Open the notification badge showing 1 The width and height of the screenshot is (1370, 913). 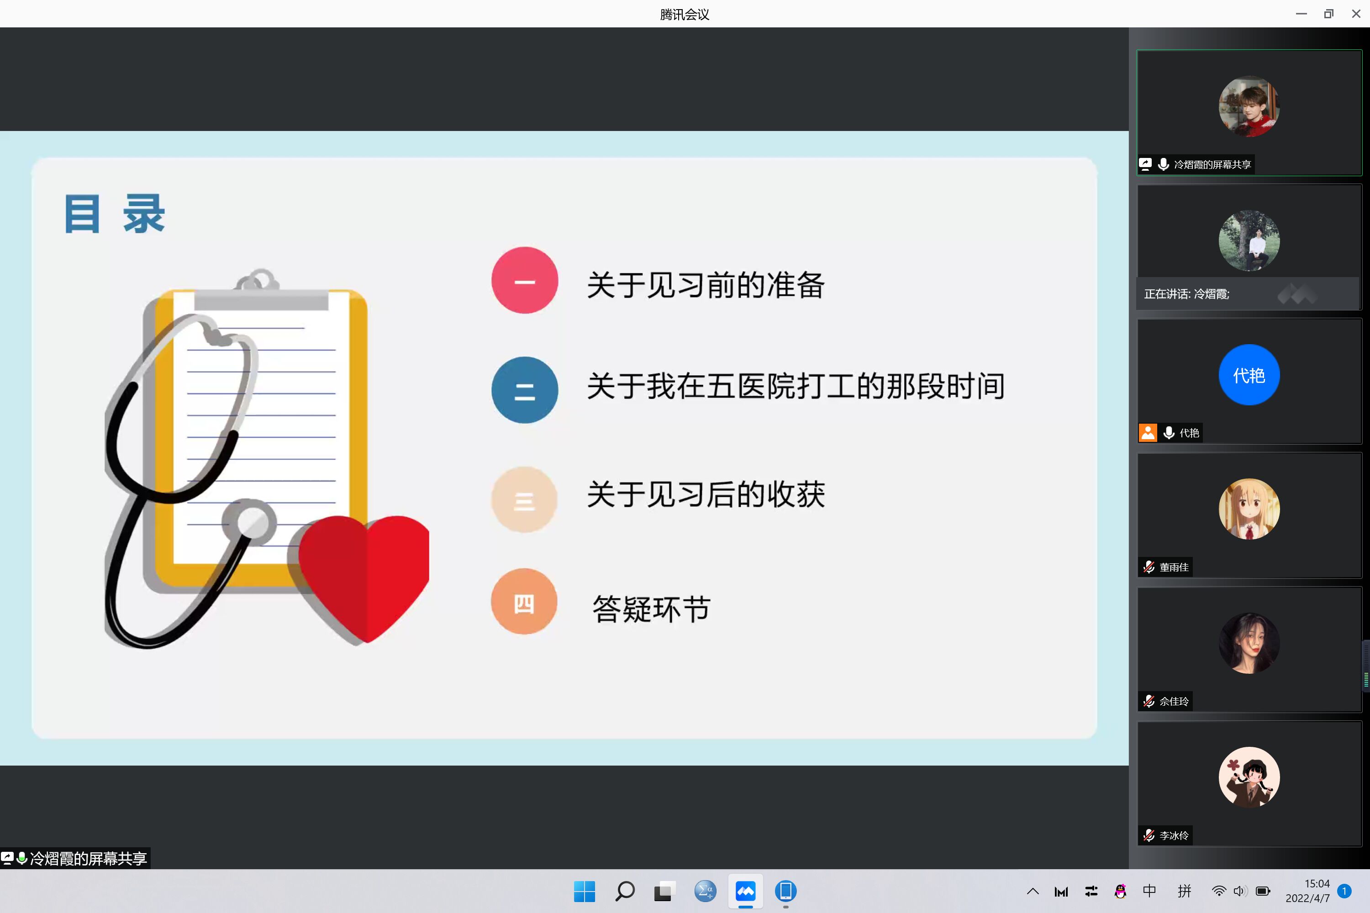(1344, 891)
